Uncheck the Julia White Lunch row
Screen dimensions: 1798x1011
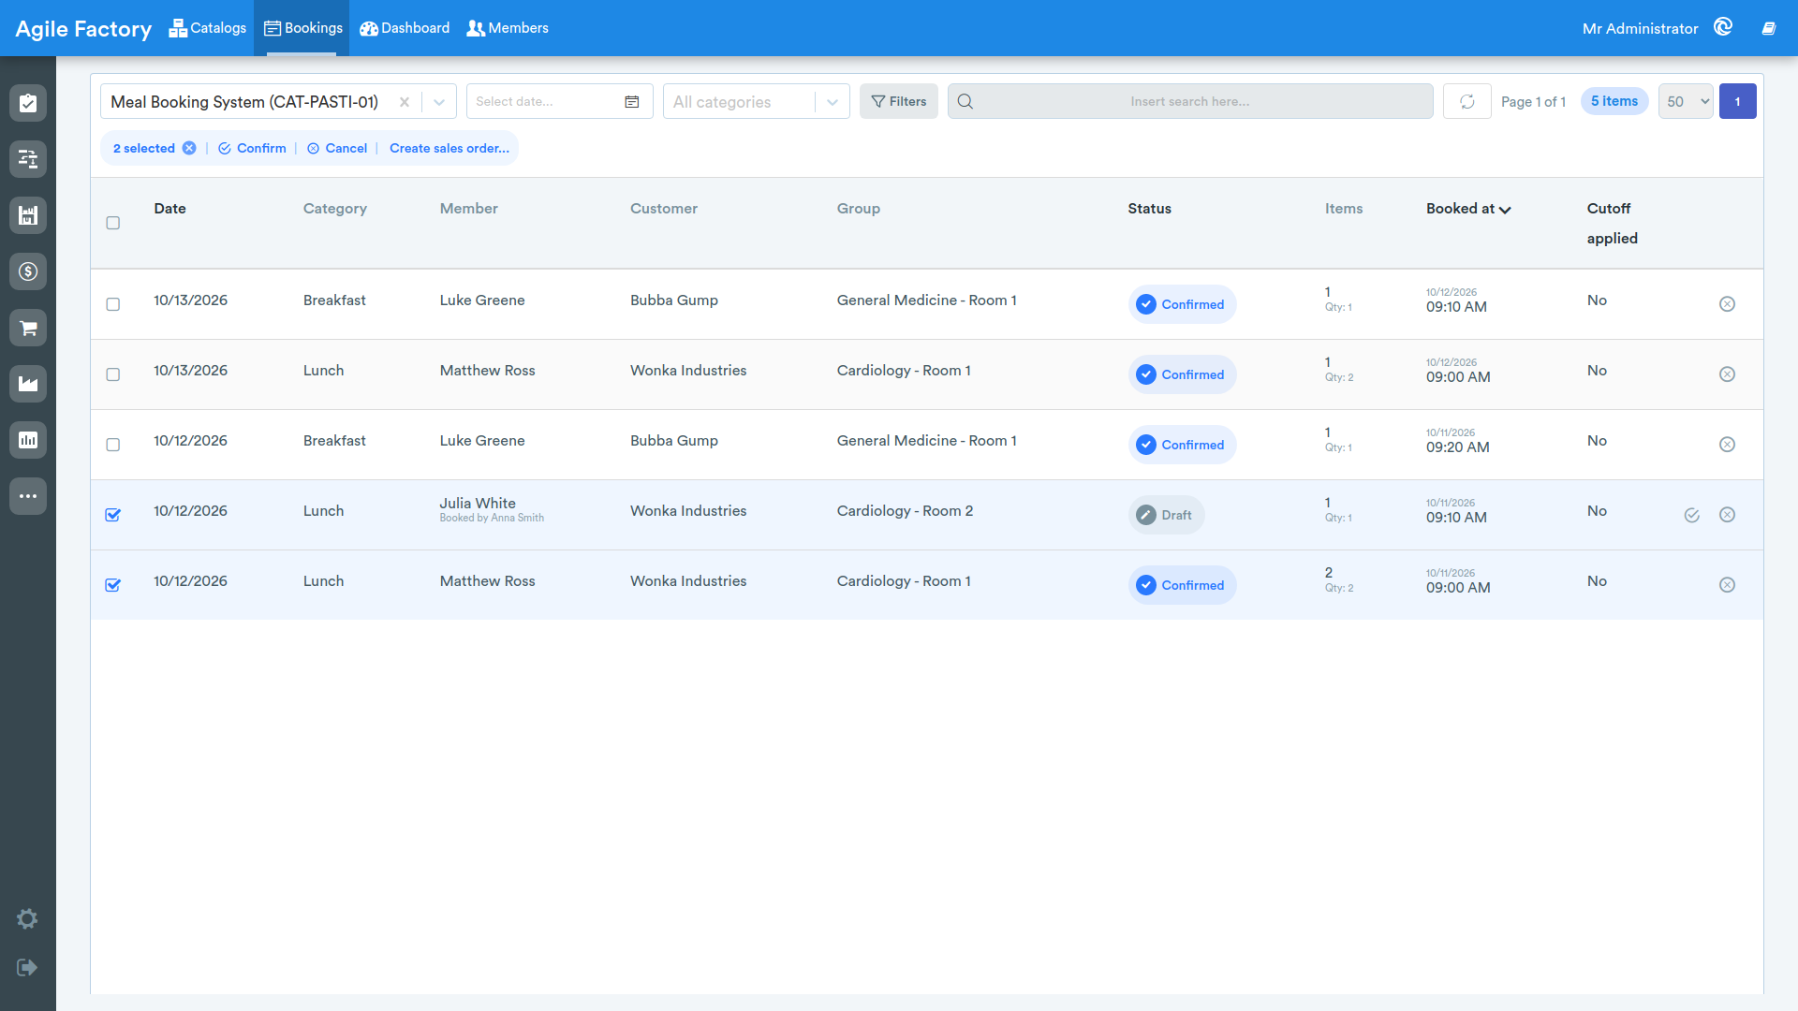pos(113,515)
